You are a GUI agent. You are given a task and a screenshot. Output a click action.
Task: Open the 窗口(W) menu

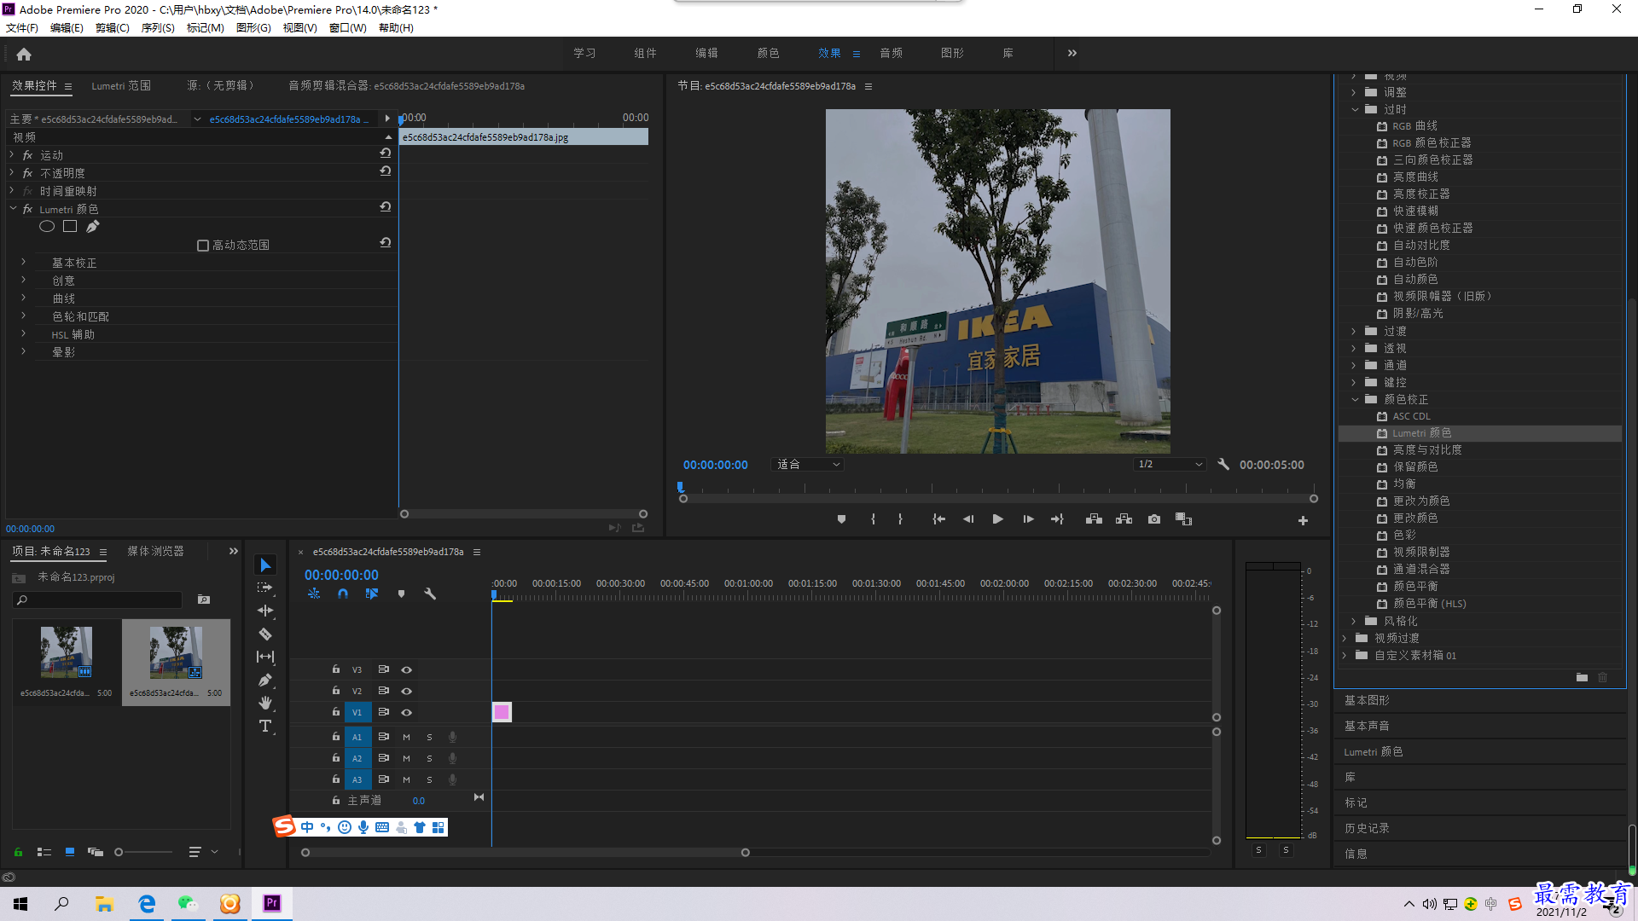347,28
